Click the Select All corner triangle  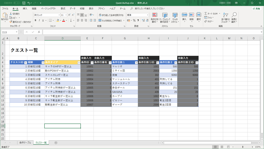click(3, 39)
